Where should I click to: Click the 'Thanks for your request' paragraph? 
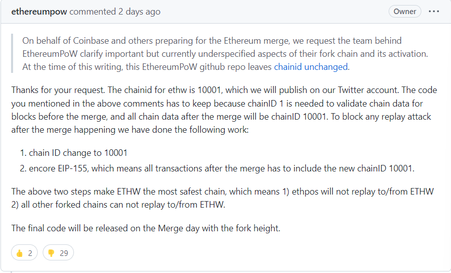(x=224, y=110)
